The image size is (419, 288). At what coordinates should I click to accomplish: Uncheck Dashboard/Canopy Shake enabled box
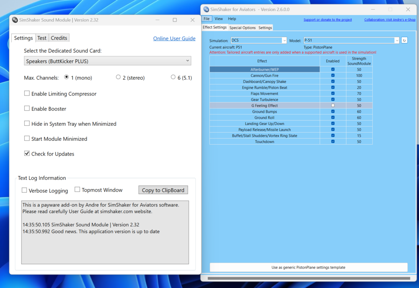pos(333,81)
